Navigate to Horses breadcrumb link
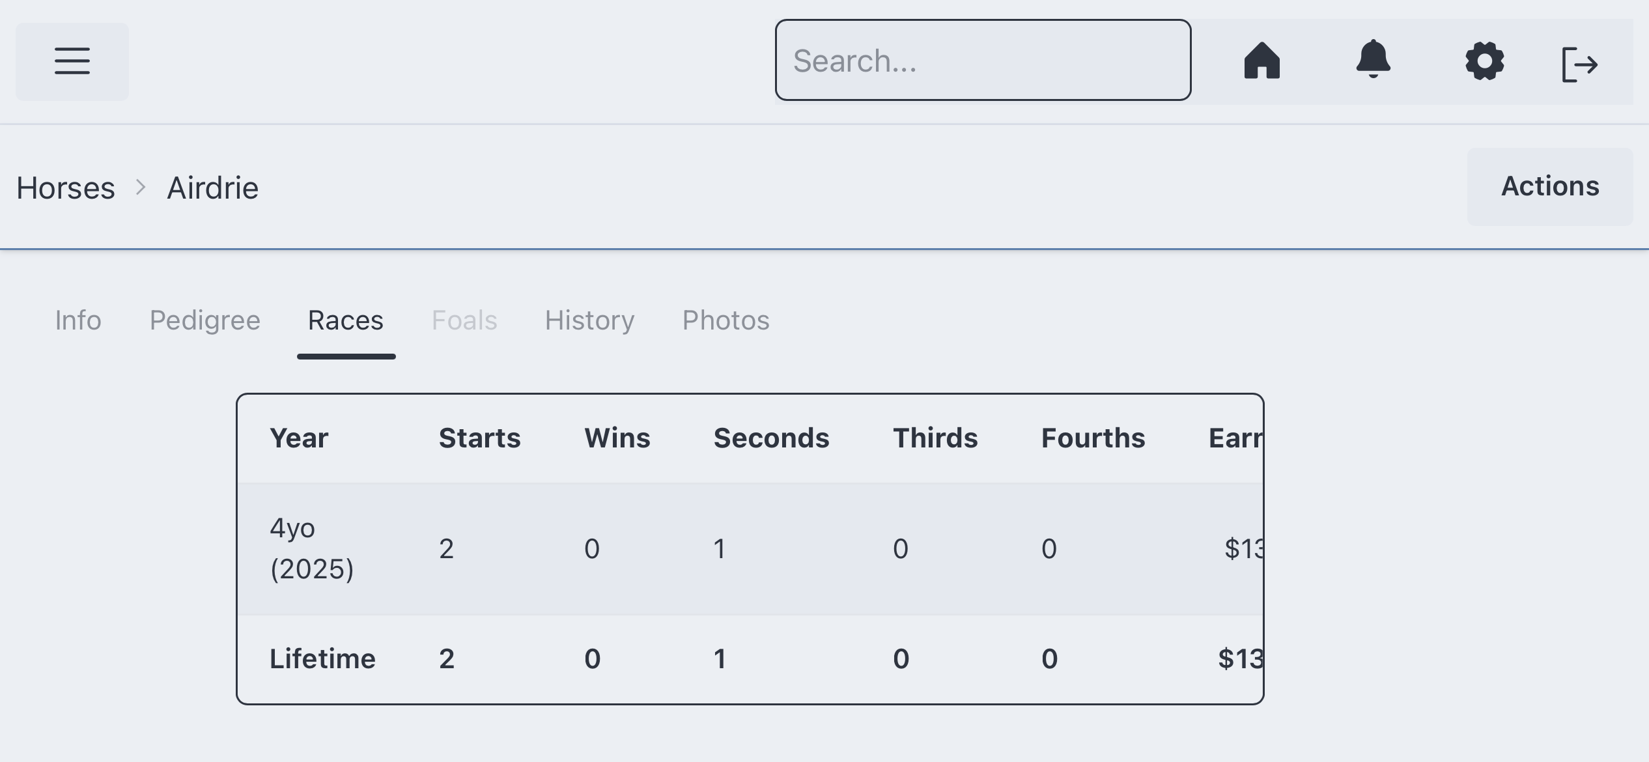1649x762 pixels. 66,188
